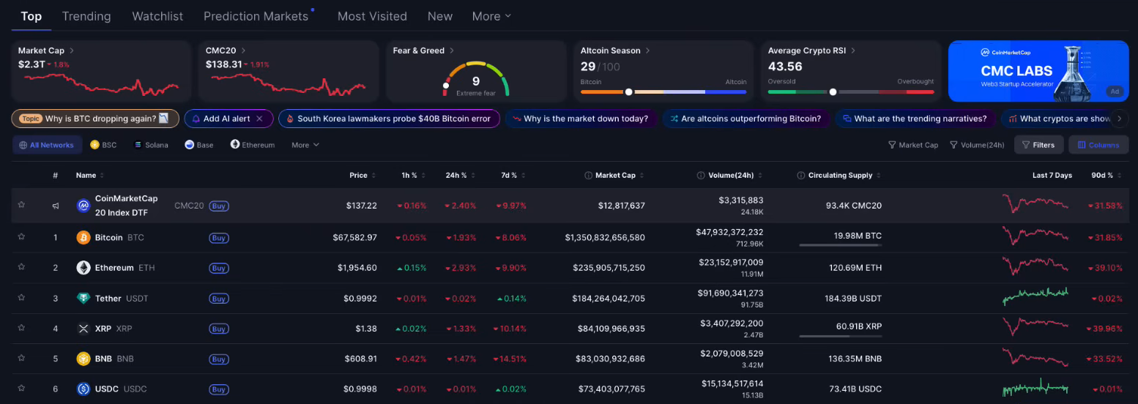
Task: Switch to the Trending tab
Action: (86, 16)
